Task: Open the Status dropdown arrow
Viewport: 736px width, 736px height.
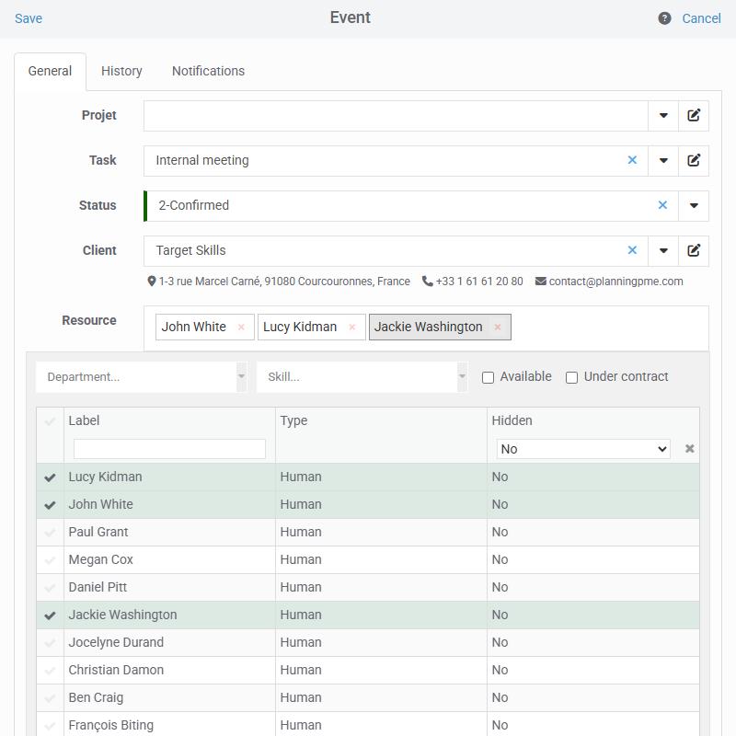Action: pyautogui.click(x=694, y=205)
